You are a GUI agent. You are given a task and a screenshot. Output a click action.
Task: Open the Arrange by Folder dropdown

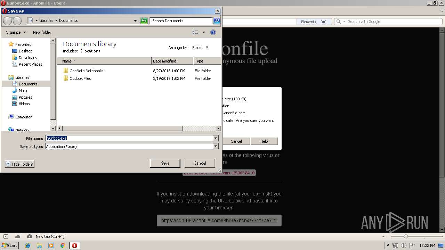pos(200,48)
